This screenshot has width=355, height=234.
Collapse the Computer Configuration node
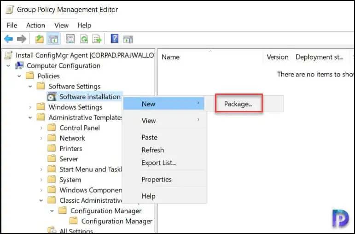pyautogui.click(x=8, y=66)
